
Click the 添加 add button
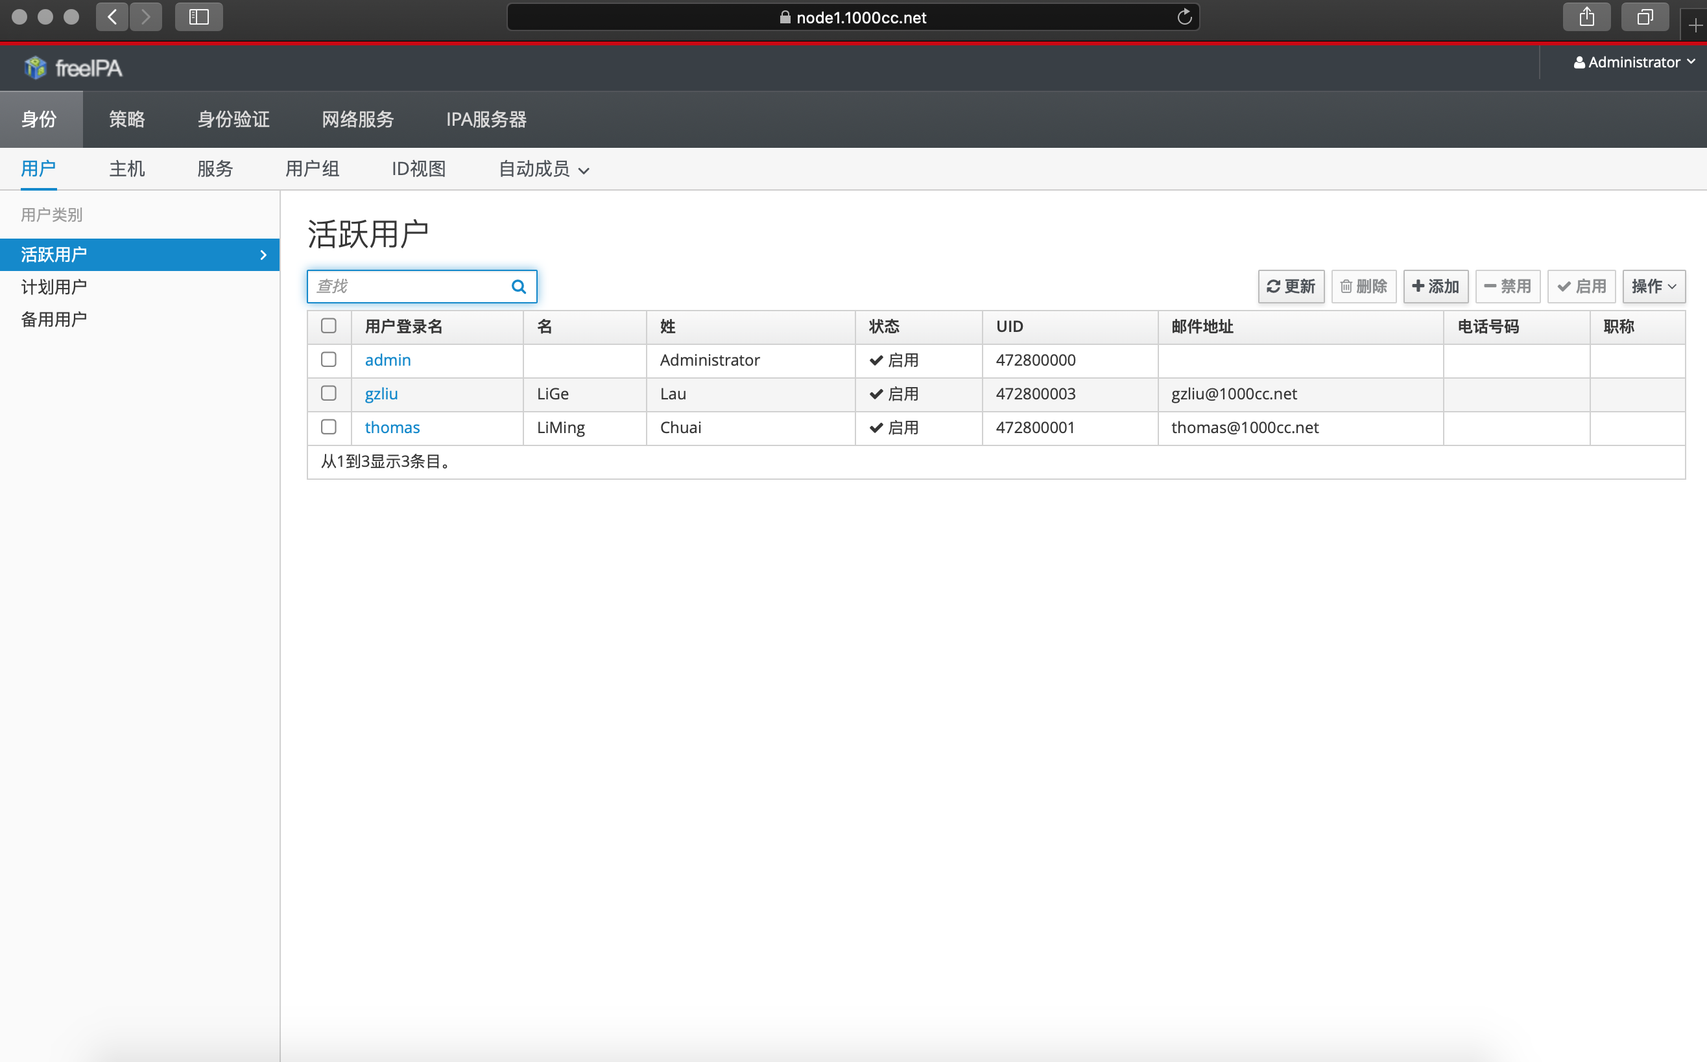pyautogui.click(x=1435, y=287)
